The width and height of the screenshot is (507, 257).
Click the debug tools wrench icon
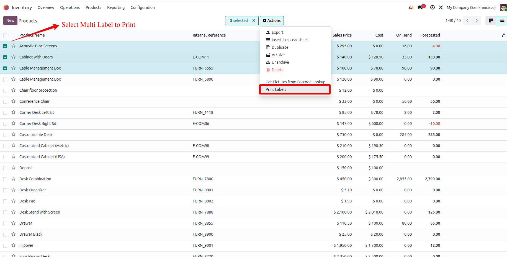441,7
